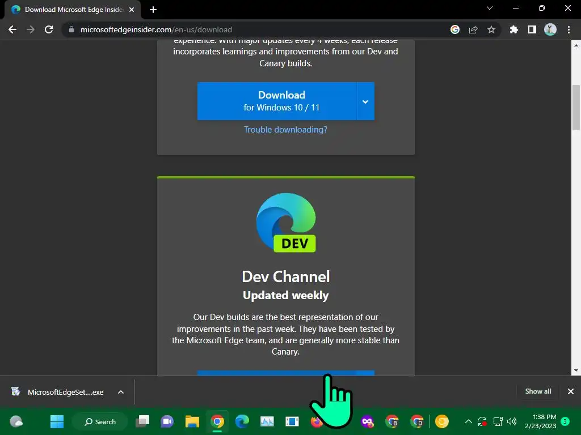Switch to Google Chrome on the taskbar

217,421
